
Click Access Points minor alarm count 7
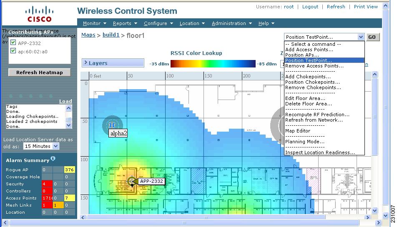(x=69, y=198)
